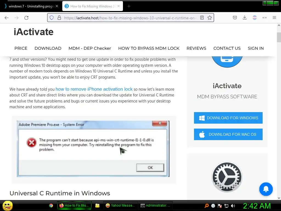This screenshot has height=211, width=281.
Task: Open HOW TO BYPASS MDM LOCK
Action: tap(149, 48)
